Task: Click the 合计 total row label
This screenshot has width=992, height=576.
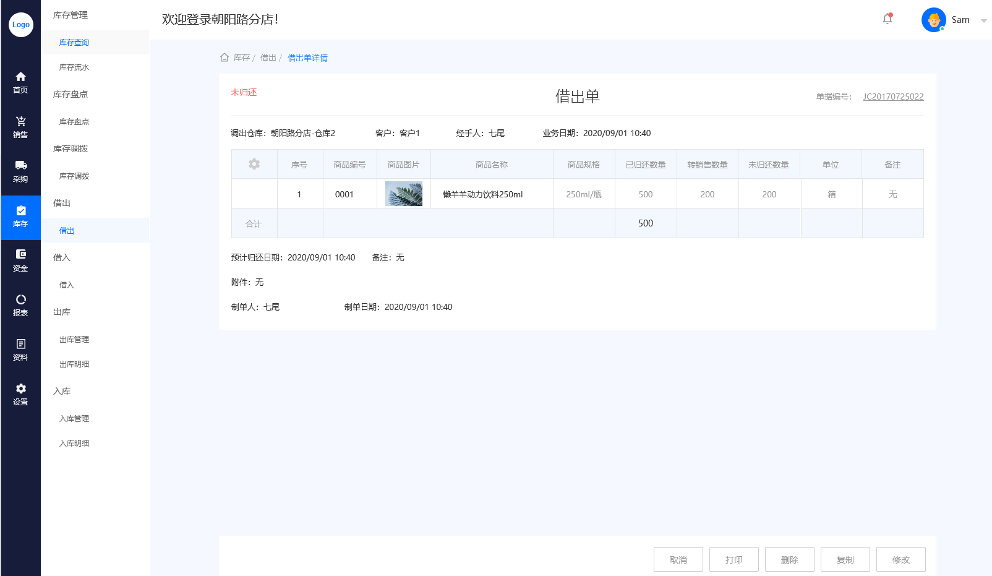Action: point(254,224)
